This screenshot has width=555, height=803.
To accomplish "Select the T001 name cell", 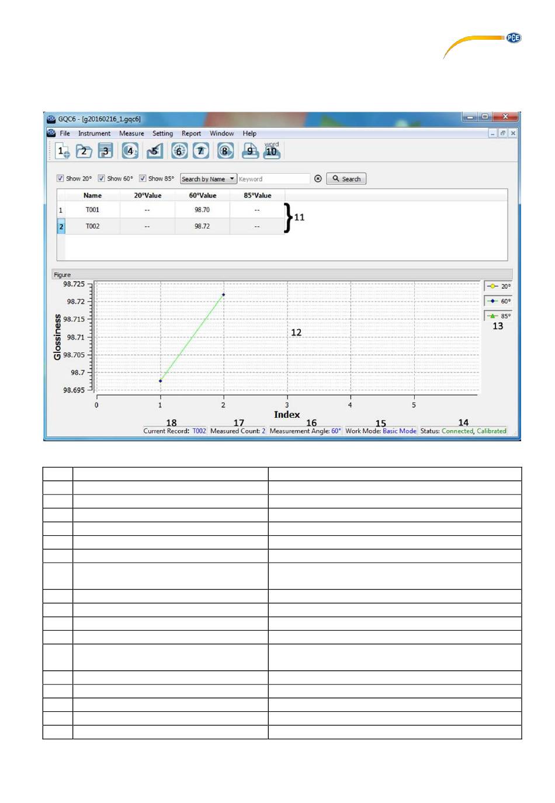I will click(x=92, y=210).
